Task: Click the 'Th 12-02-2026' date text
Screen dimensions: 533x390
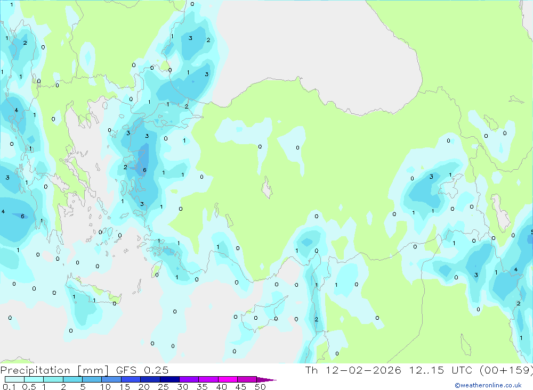Action: [353, 370]
